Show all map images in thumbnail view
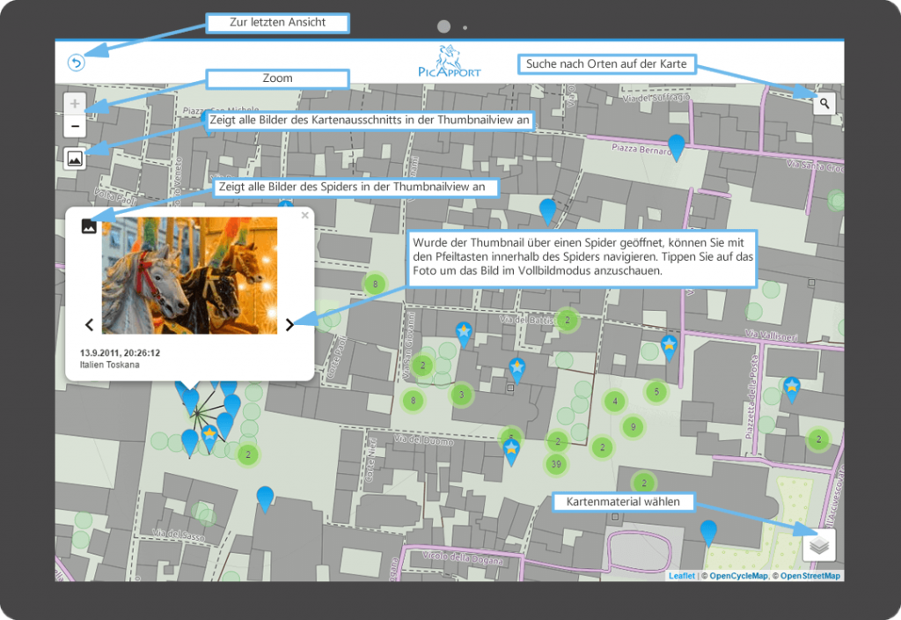 [75, 159]
